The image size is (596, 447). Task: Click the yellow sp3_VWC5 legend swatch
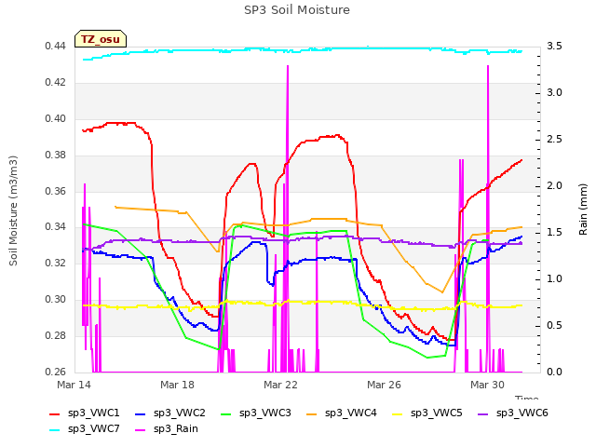point(398,414)
